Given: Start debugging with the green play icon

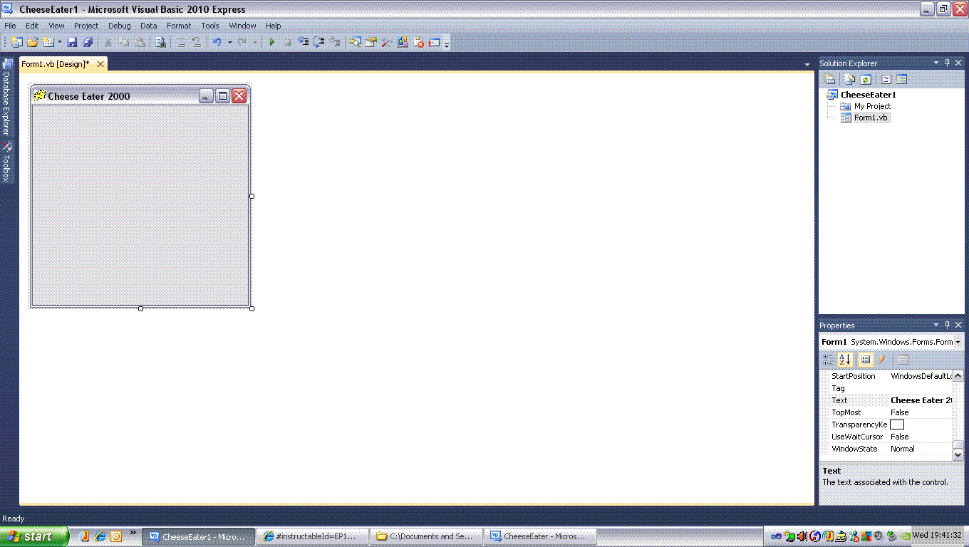Looking at the screenshot, I should 271,43.
